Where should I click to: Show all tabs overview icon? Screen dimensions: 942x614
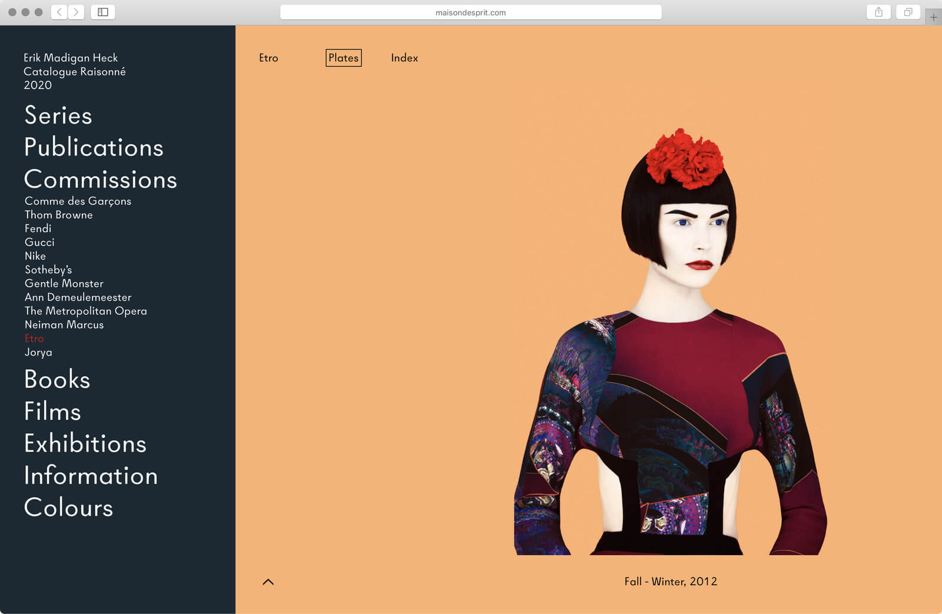pyautogui.click(x=908, y=12)
